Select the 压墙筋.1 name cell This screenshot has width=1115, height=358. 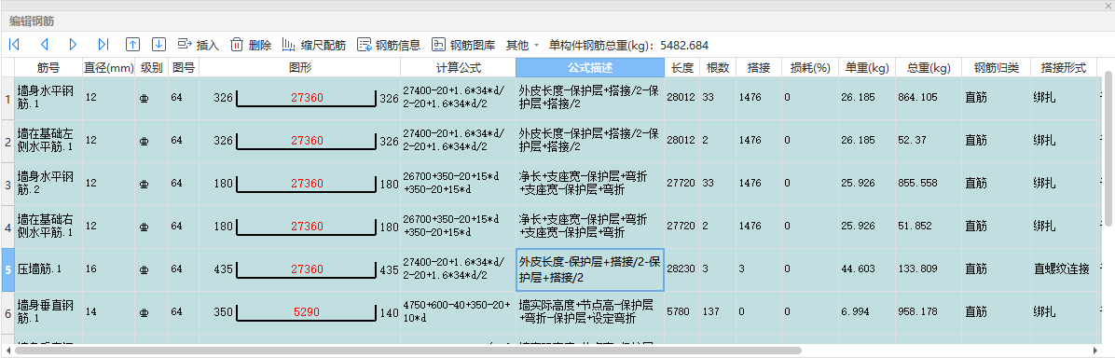pyautogui.click(x=48, y=269)
